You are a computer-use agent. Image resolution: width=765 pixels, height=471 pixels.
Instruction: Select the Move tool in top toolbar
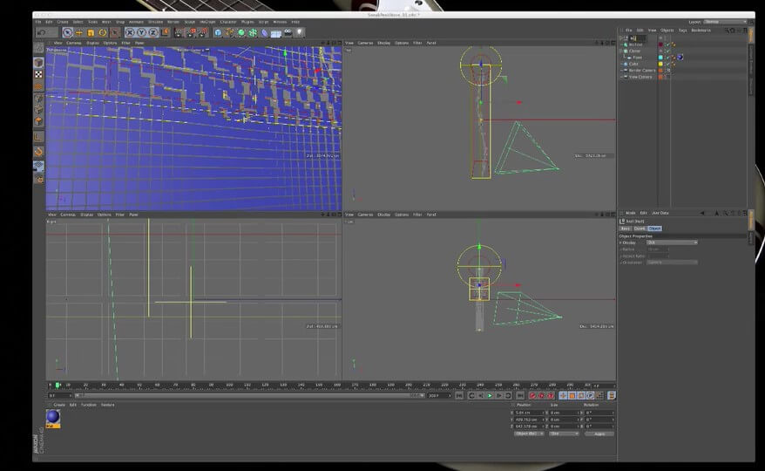tap(79, 33)
